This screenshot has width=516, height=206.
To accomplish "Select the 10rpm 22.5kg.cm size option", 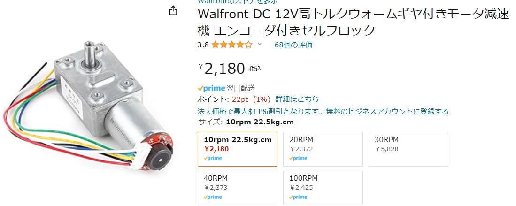I will click(x=238, y=149).
